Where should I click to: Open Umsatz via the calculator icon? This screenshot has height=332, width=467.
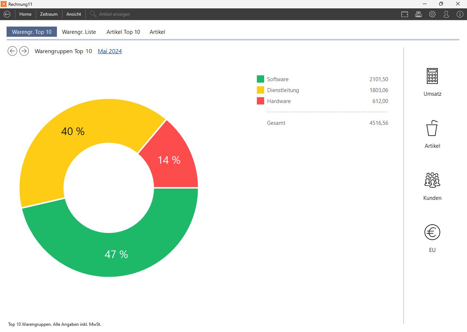point(432,76)
